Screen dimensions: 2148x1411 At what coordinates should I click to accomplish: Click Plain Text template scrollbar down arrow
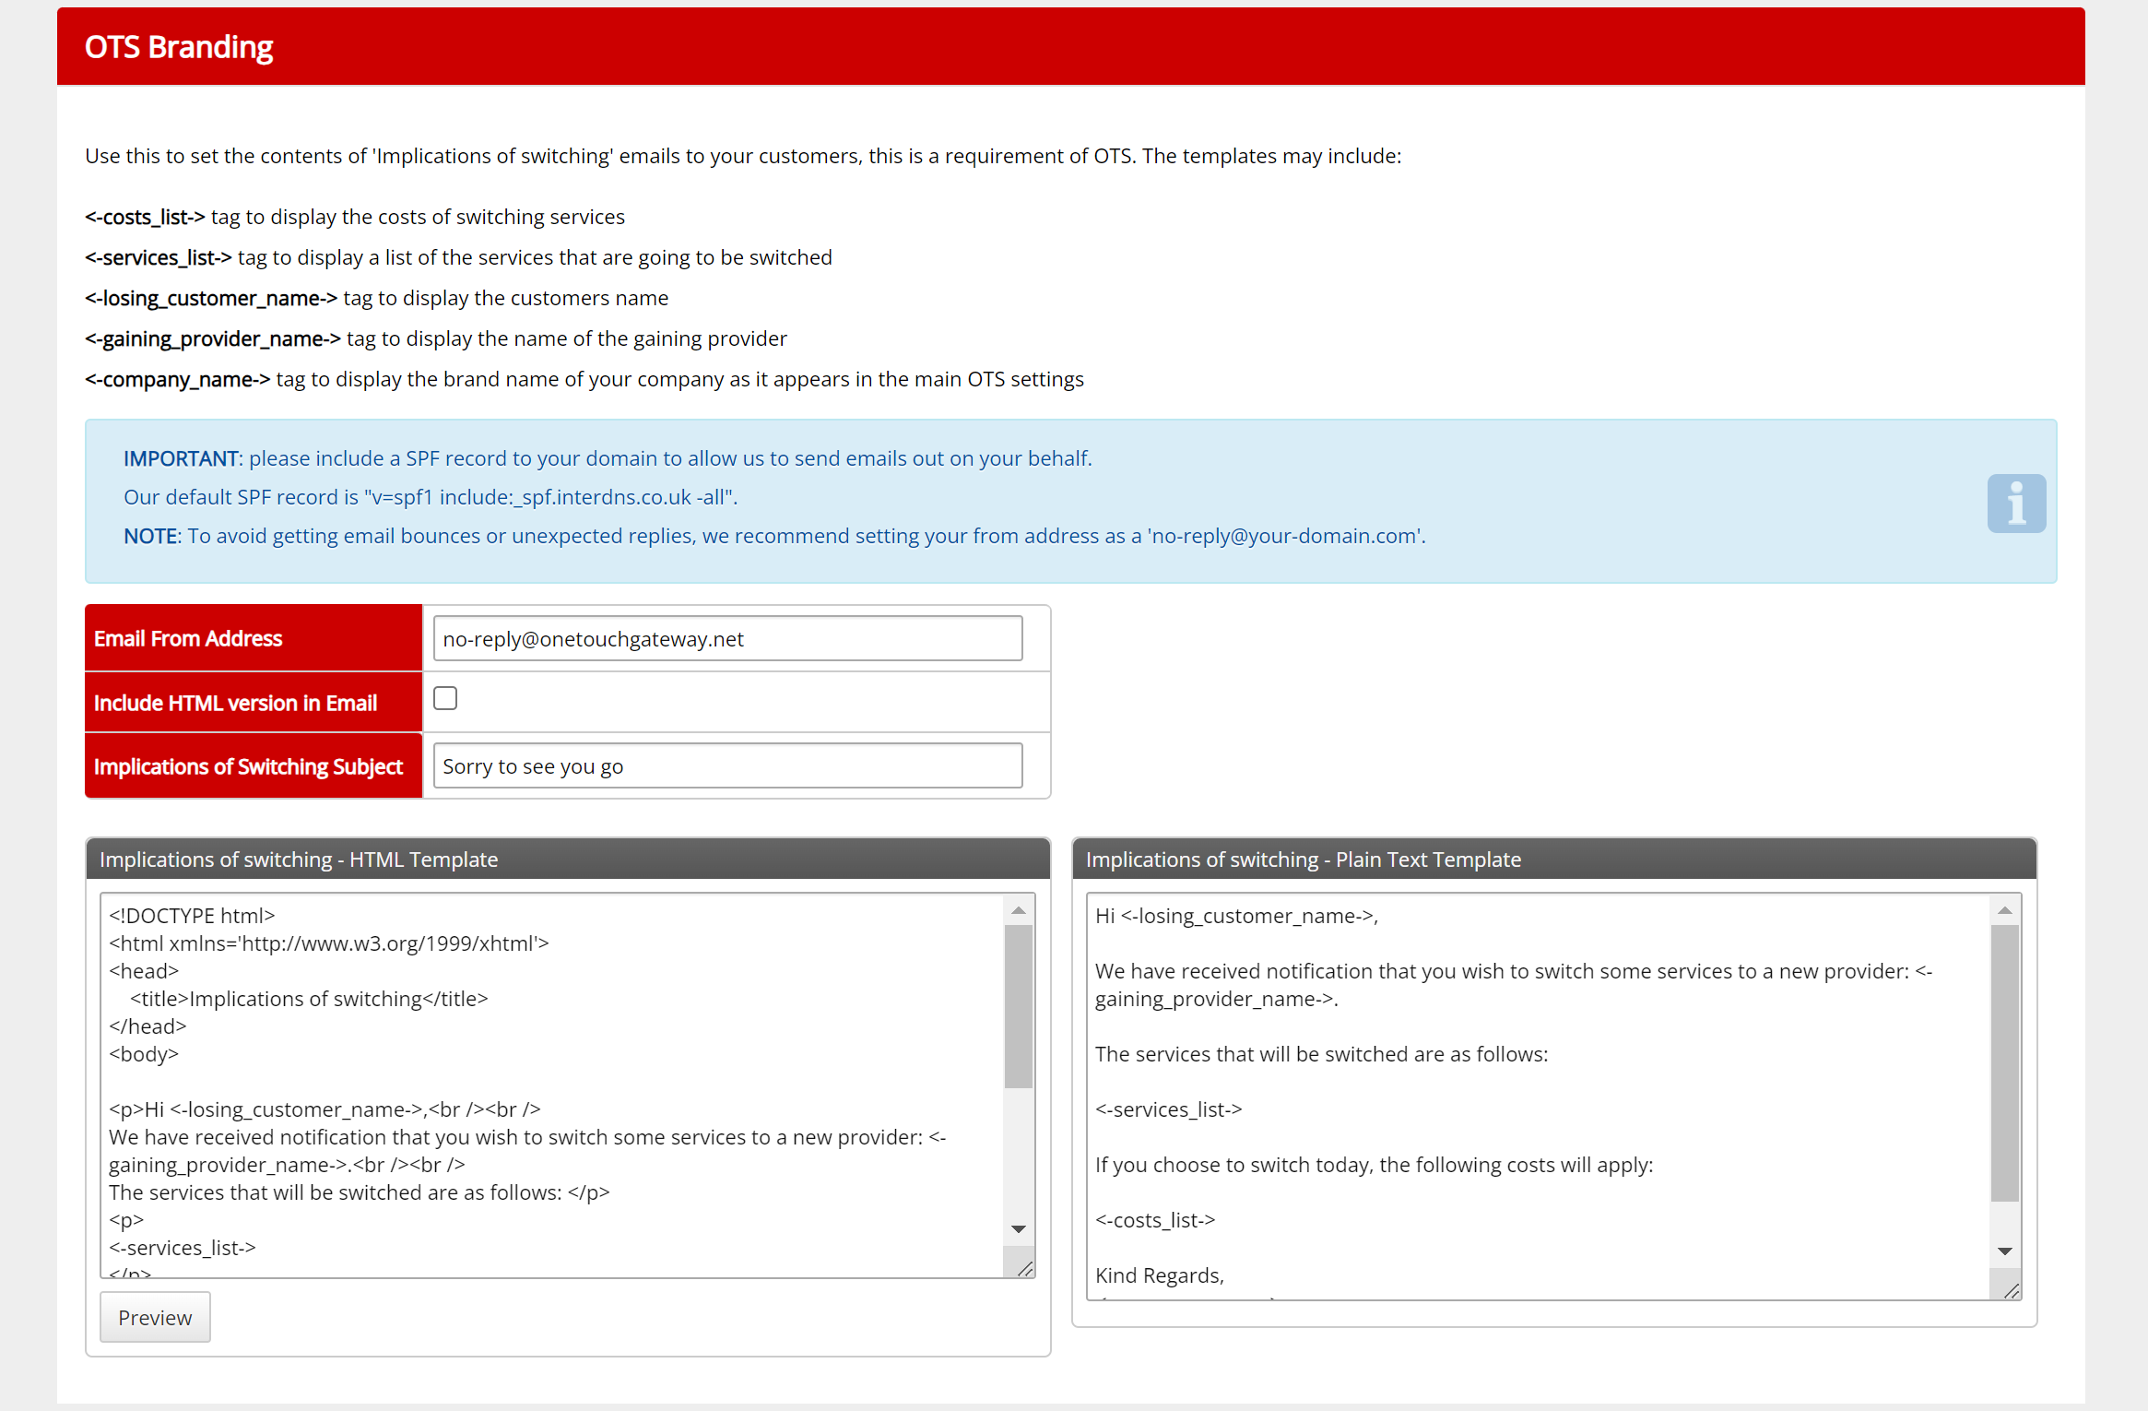[x=2005, y=1251]
